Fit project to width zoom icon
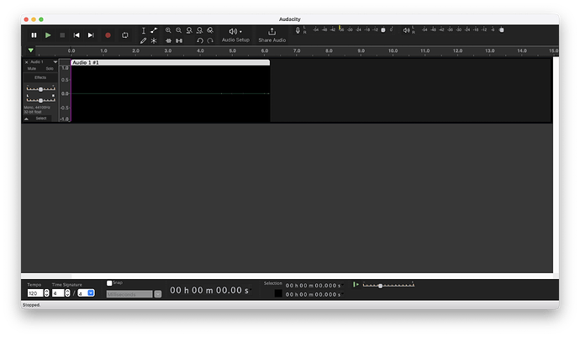 click(200, 31)
